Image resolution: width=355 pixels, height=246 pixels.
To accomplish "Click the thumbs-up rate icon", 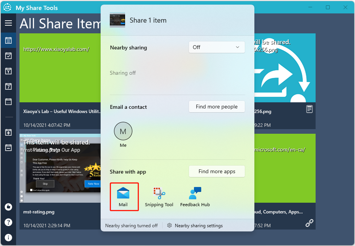I will (8, 207).
